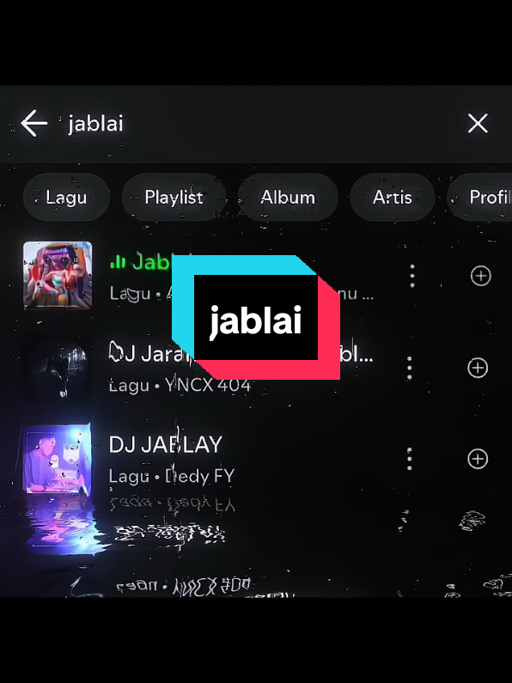Open the DJ JABLAY cover thumbnail
Image resolution: width=512 pixels, height=683 pixels.
[58, 459]
